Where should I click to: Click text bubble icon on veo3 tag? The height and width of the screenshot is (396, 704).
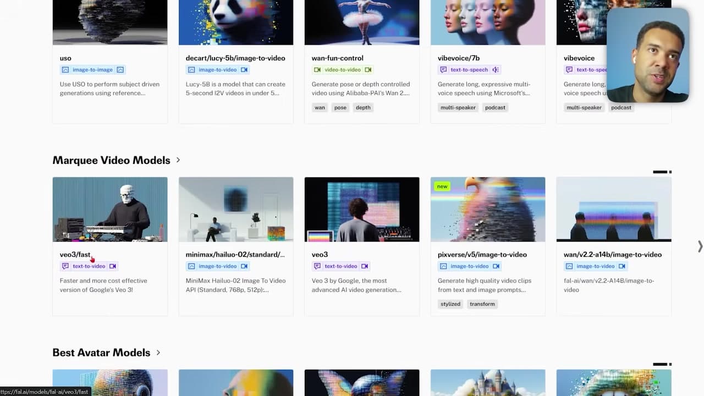(x=317, y=266)
